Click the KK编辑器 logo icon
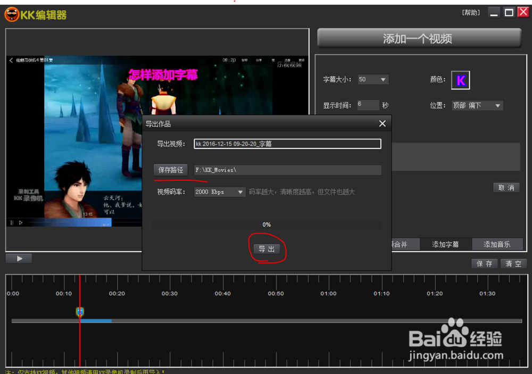Image resolution: width=532 pixels, height=374 pixels. pos(12,14)
